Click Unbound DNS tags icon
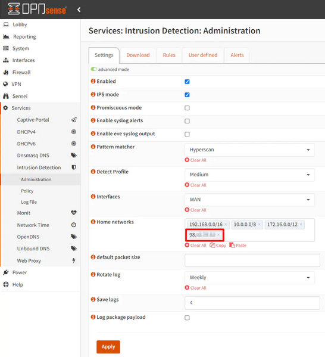The image size is (325, 357). (x=74, y=249)
